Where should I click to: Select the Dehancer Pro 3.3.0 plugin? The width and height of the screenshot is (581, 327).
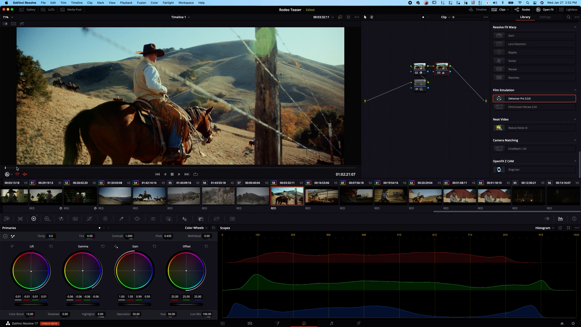click(534, 98)
